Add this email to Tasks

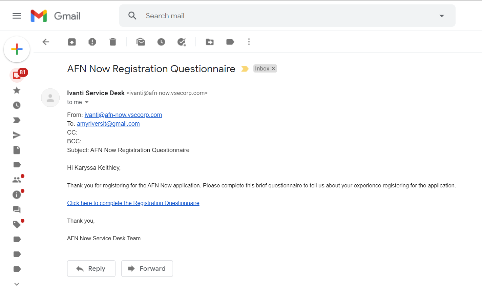coord(182,42)
